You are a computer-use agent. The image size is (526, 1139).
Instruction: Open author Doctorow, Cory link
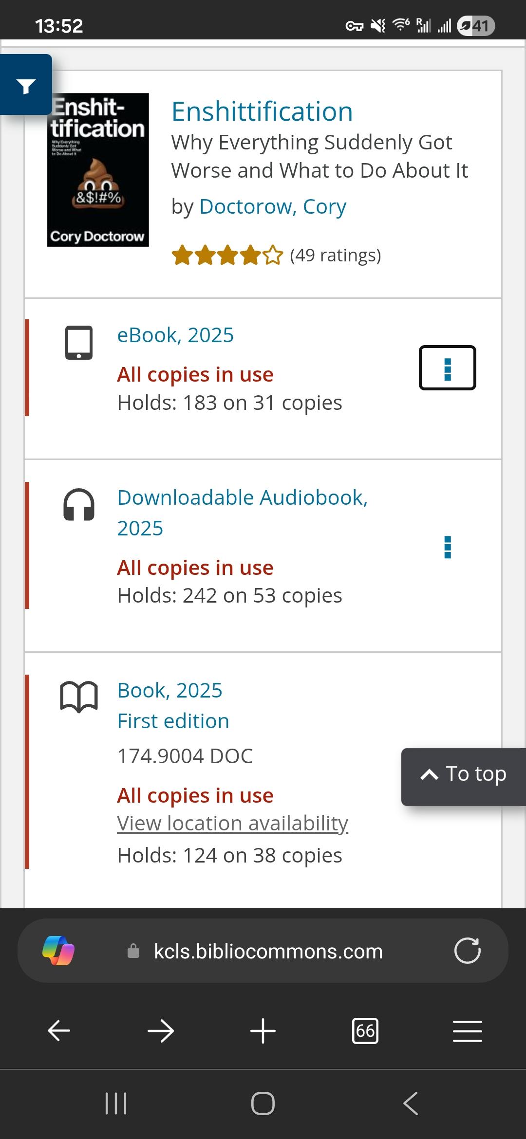click(273, 206)
